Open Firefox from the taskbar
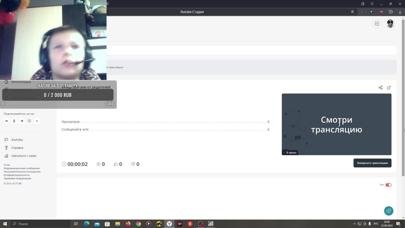The image size is (405, 228). pyautogui.click(x=128, y=224)
